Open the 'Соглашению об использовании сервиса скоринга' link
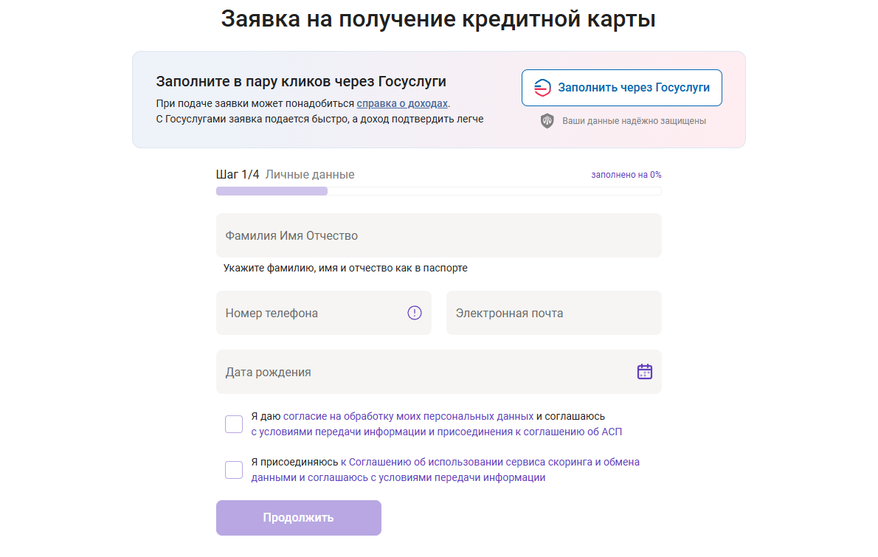 tap(494, 463)
